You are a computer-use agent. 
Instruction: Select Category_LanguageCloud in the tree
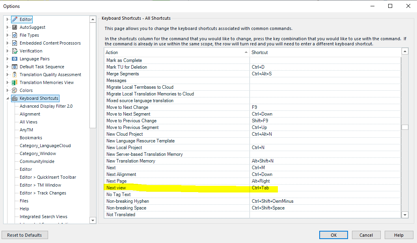click(45, 146)
